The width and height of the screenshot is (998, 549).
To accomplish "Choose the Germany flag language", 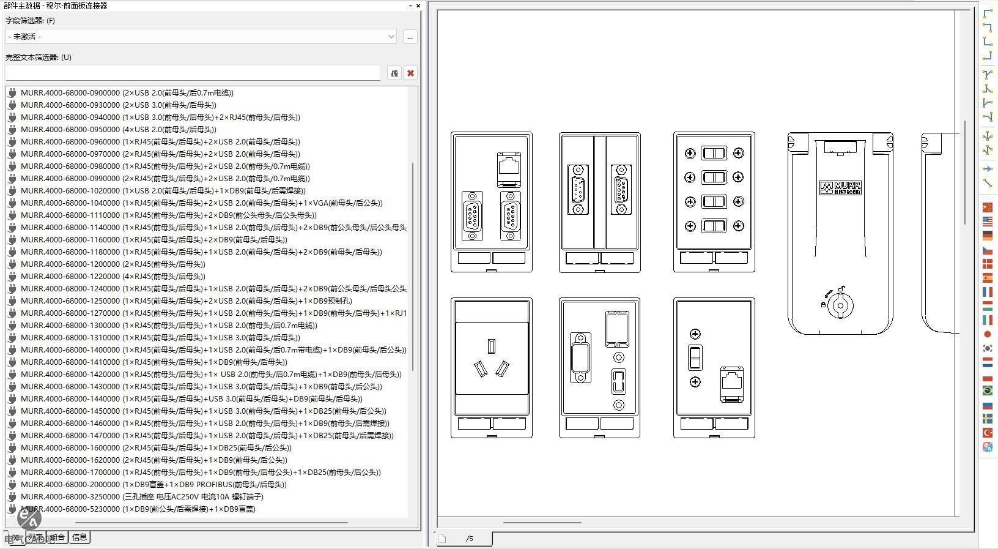I will 987,236.
